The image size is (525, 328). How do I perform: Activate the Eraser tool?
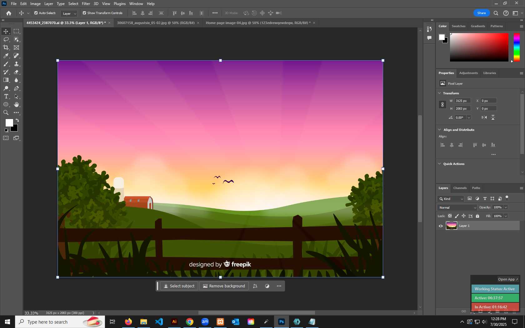(16, 72)
